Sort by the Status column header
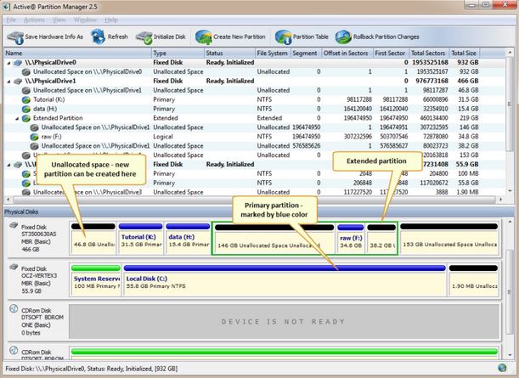 229,53
